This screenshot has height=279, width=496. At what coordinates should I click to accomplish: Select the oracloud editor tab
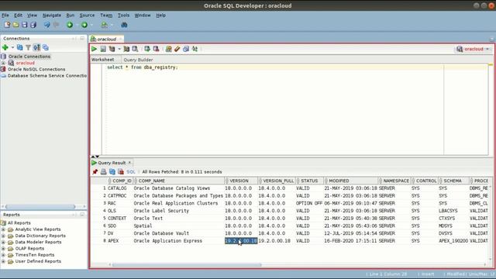coord(107,39)
